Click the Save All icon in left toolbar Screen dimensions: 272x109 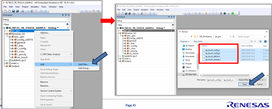coord(17,11)
